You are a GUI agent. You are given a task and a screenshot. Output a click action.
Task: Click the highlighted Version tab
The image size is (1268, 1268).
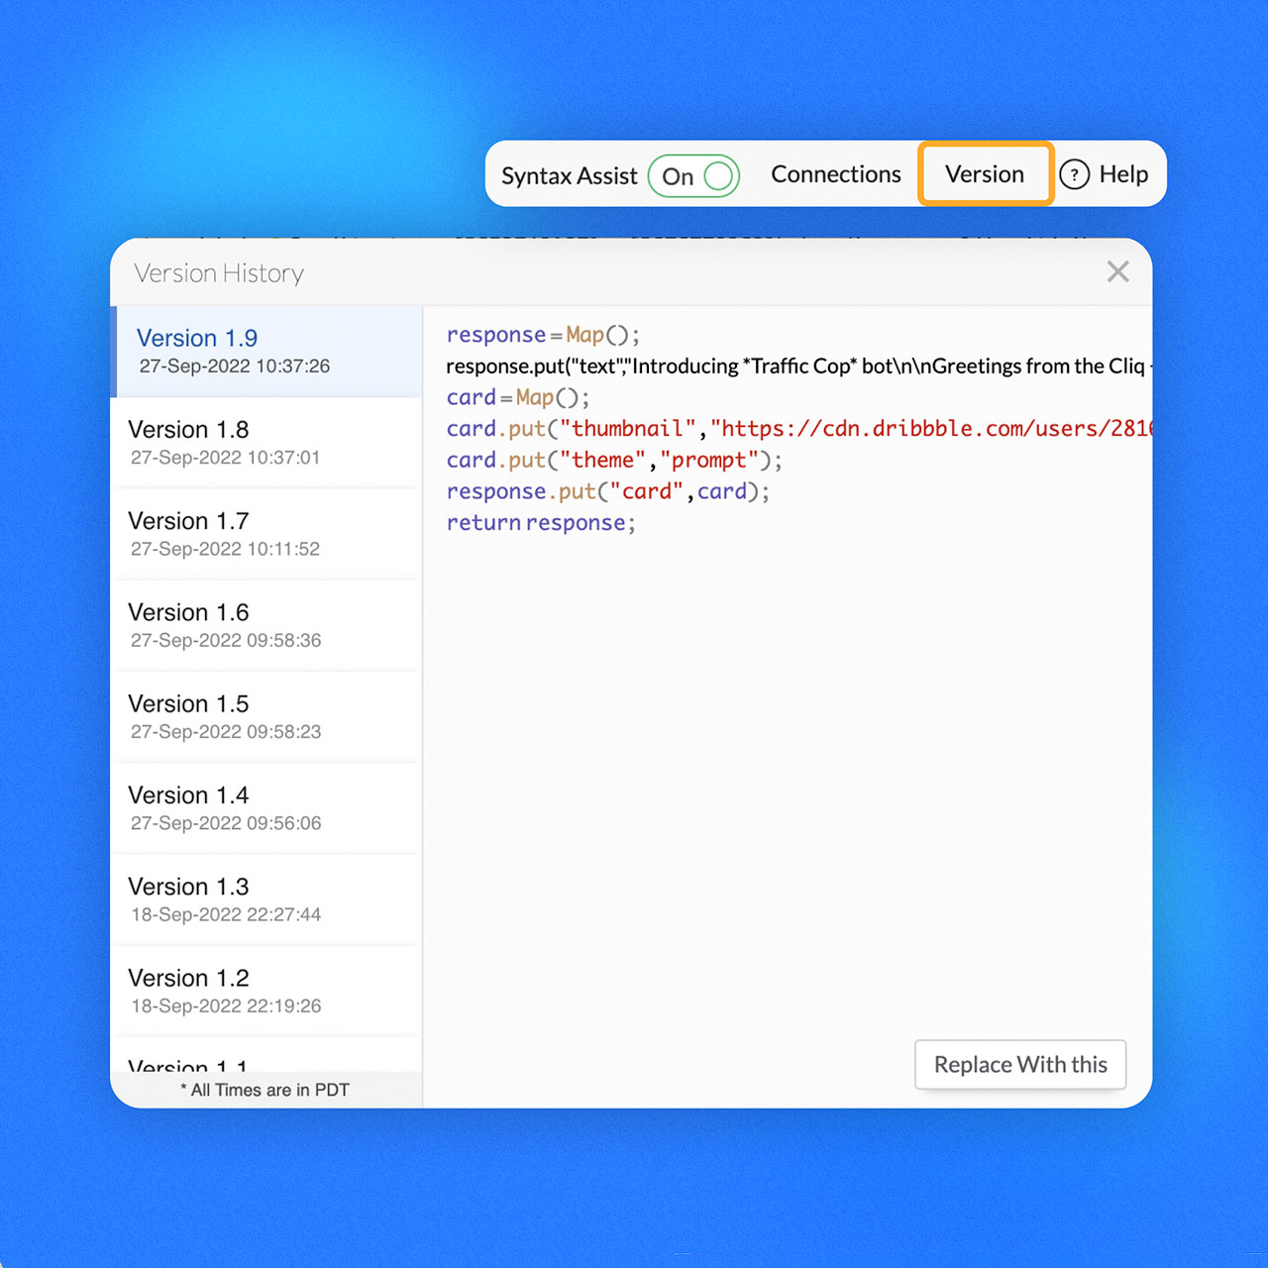click(985, 174)
